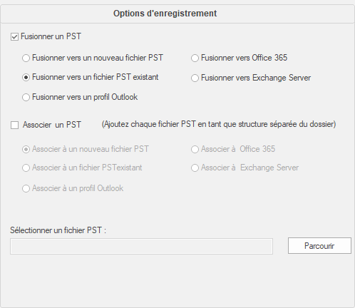The image size is (355, 308).
Task: Click the Sélectionner un fichier PST label
Action: 58,230
